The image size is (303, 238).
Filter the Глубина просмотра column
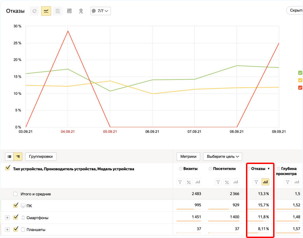pos(287,182)
